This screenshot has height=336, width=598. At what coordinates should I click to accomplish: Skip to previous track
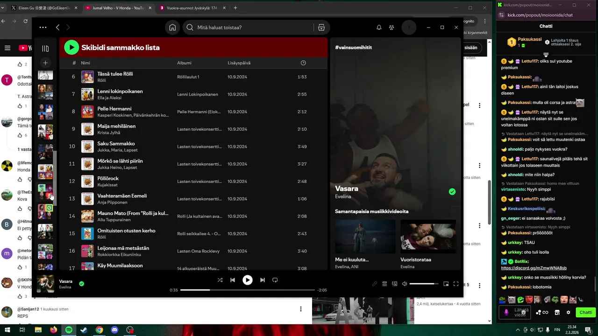[x=233, y=280]
